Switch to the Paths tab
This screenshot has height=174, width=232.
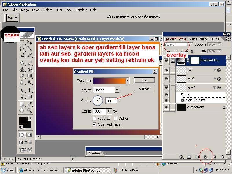point(193,39)
